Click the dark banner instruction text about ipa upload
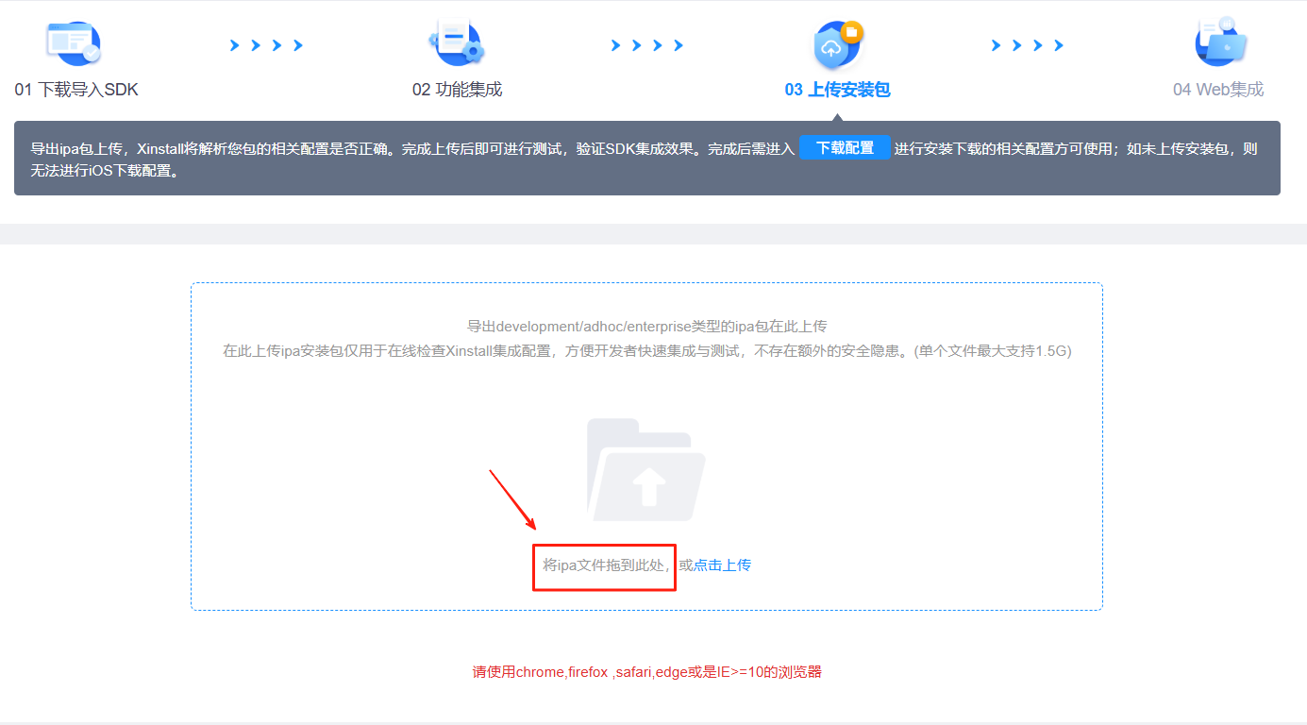This screenshot has height=725, width=1307. (x=645, y=160)
